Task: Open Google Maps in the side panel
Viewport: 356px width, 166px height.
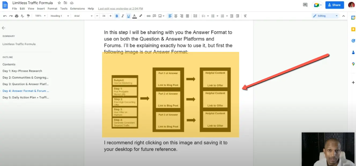Action: [x=353, y=64]
